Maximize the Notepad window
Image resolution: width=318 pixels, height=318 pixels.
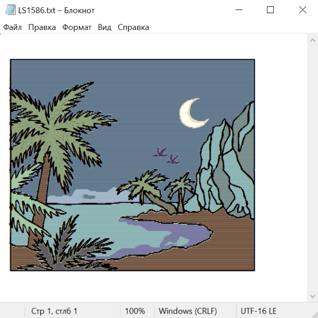click(270, 10)
